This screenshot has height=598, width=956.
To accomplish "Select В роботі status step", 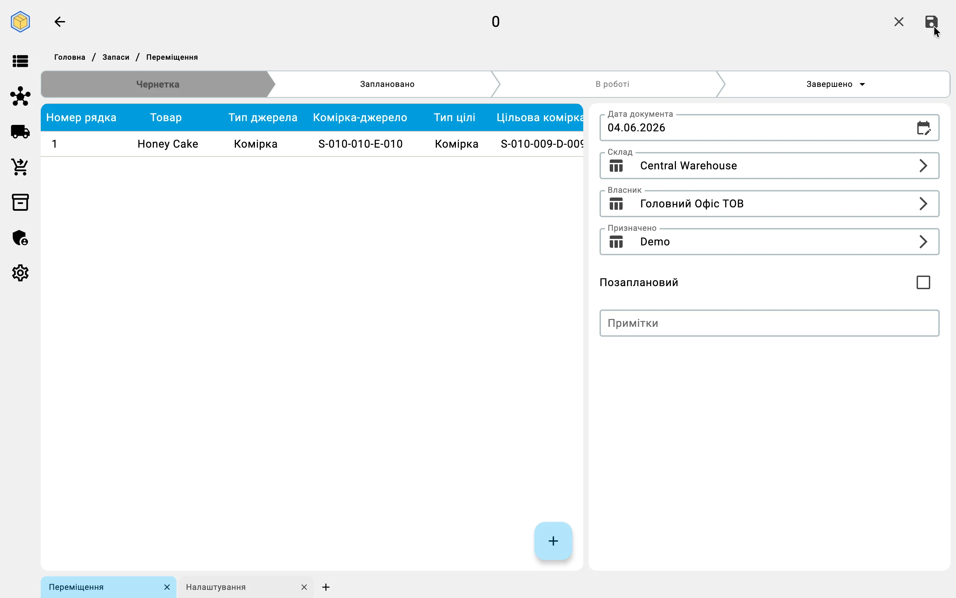I will [x=612, y=84].
